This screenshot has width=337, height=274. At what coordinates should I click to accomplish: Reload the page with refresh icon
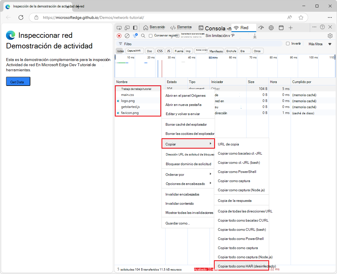point(21,18)
